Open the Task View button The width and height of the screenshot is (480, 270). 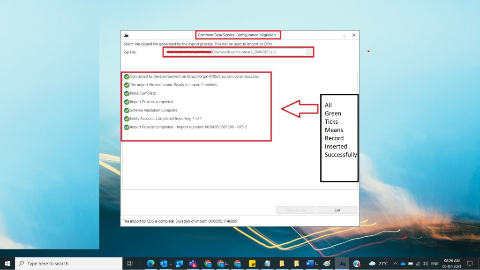click(x=130, y=263)
